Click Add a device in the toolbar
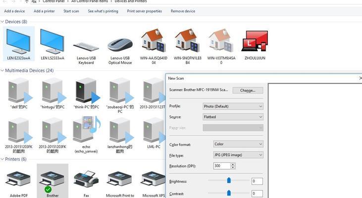This screenshot has height=198, width=362. 14,11
